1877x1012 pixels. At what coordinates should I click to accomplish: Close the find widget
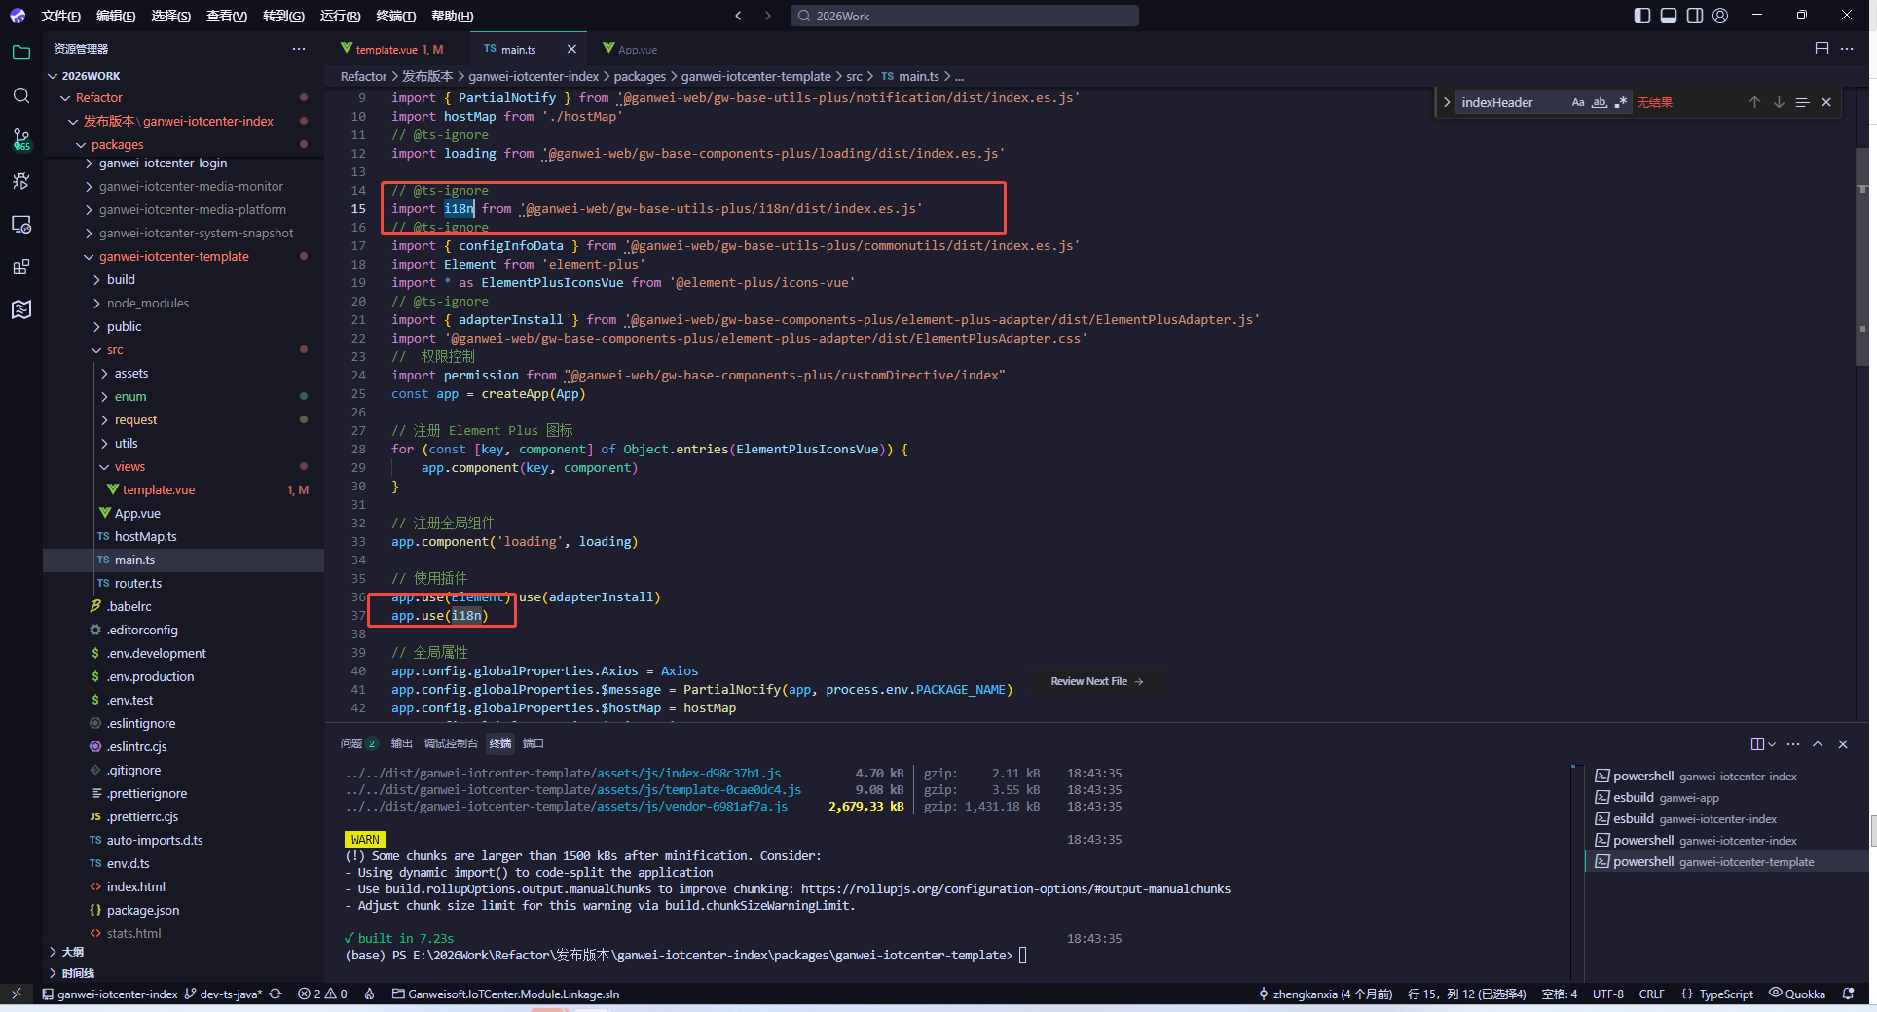pos(1826,102)
